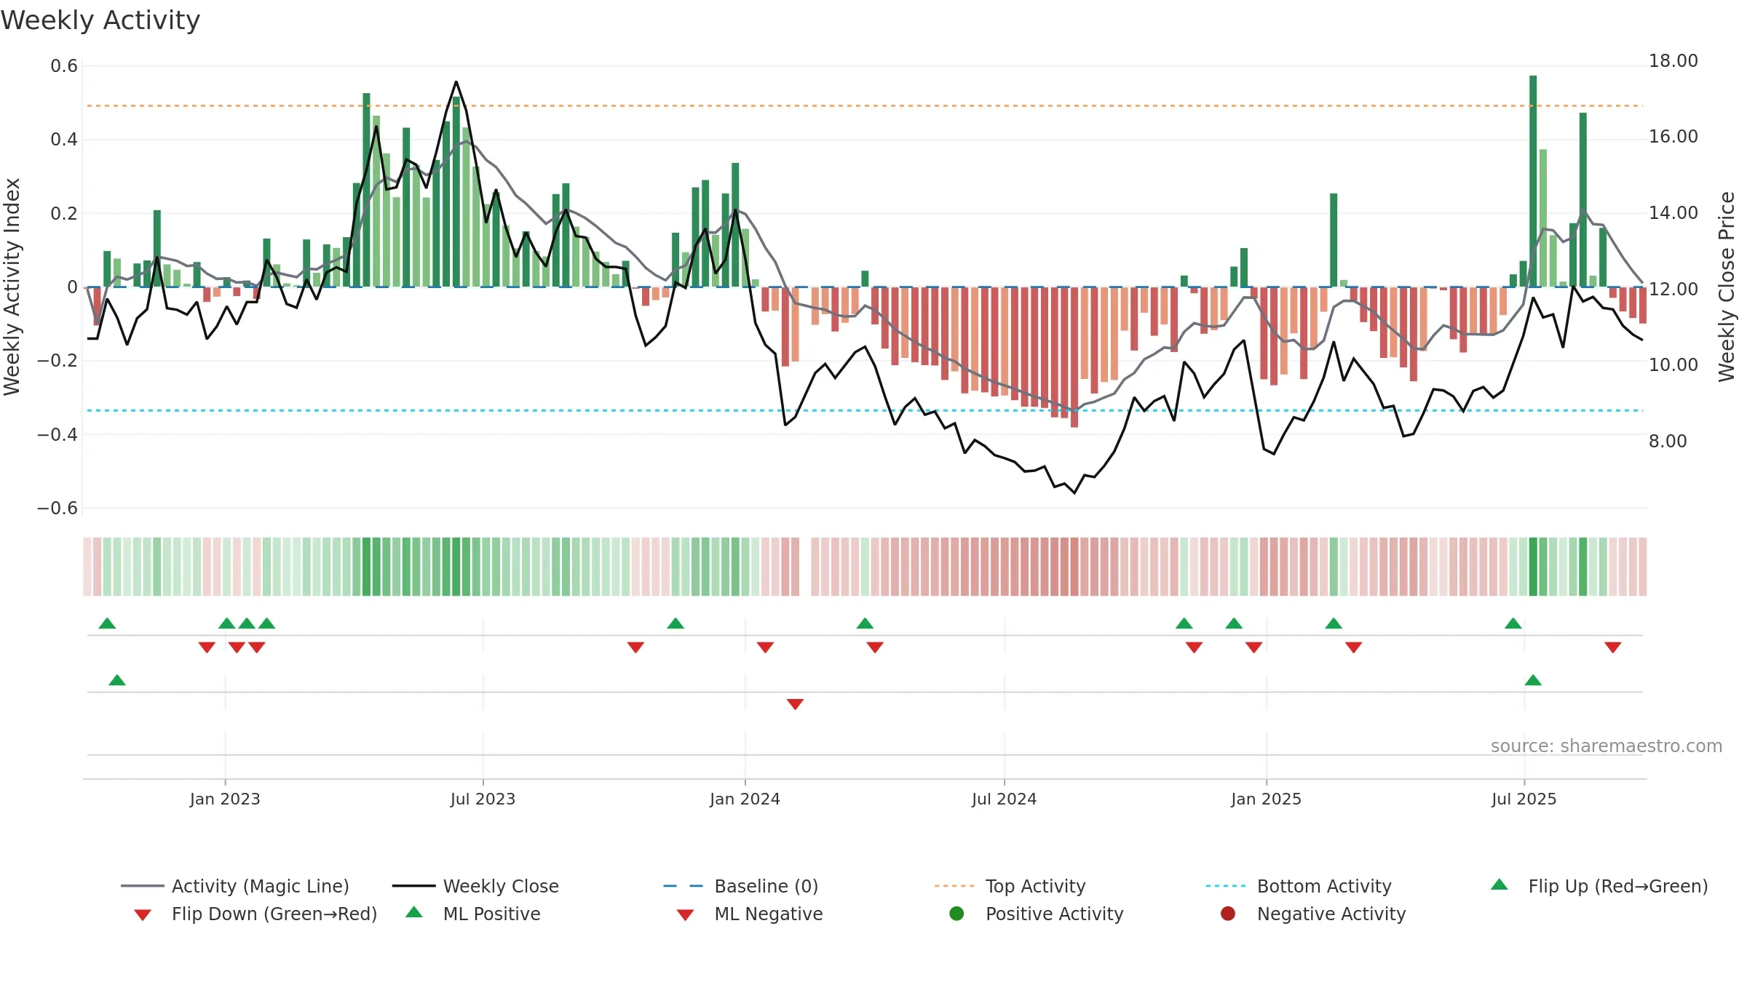This screenshot has height=982, width=1747.
Task: Click the −0.6 activity axis label
Action: [x=58, y=508]
